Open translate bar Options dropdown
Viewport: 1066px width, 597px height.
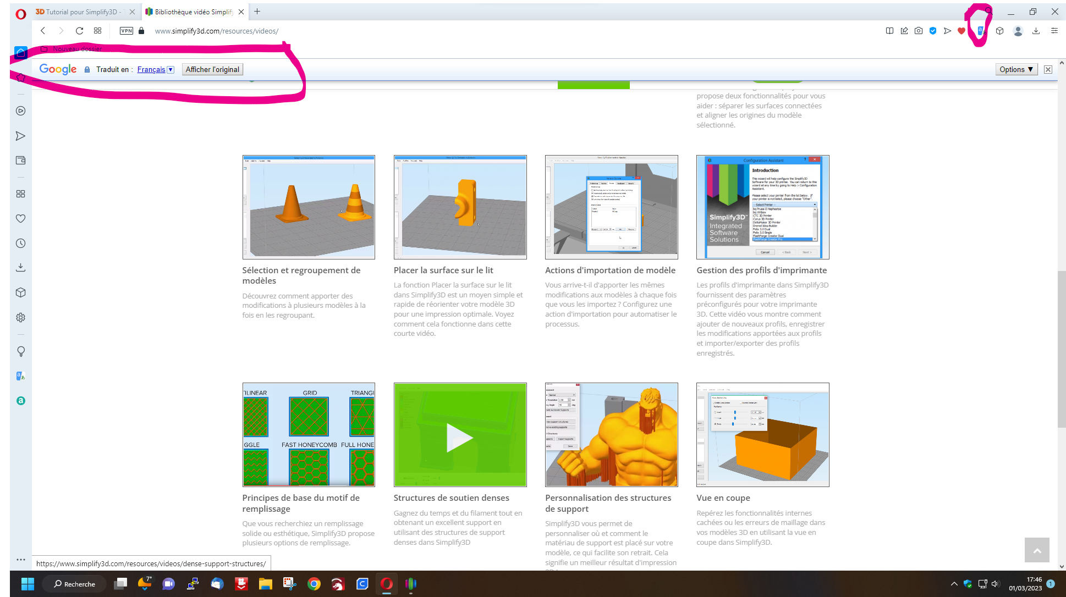pyautogui.click(x=1016, y=69)
